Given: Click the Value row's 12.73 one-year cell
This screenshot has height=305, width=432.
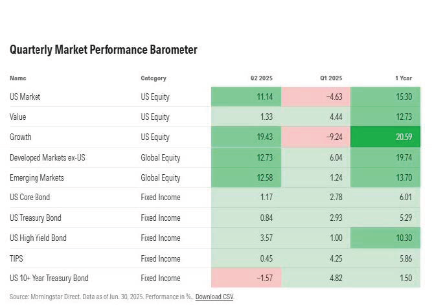Looking at the screenshot, I should tap(385, 117).
